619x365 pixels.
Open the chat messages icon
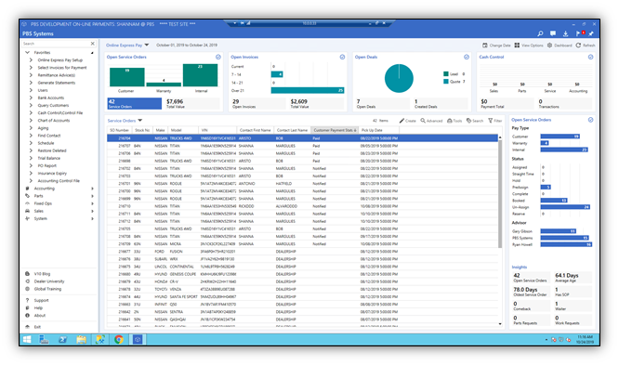pos(553,33)
